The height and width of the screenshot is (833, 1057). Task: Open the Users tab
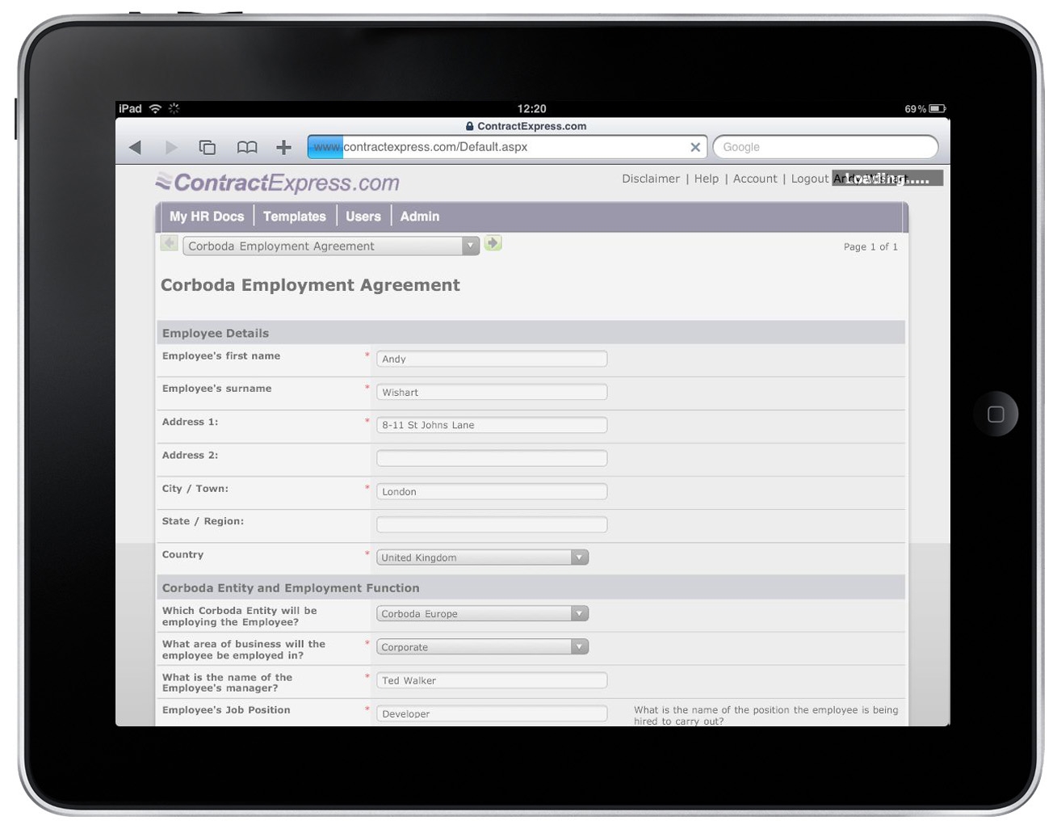[363, 217]
